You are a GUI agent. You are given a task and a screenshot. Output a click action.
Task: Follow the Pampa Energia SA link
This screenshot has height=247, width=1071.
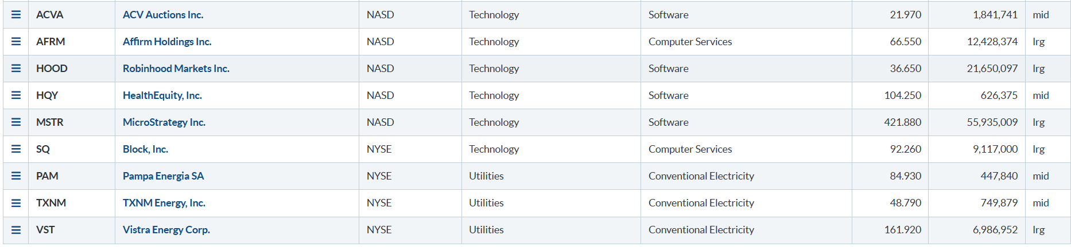pos(163,176)
